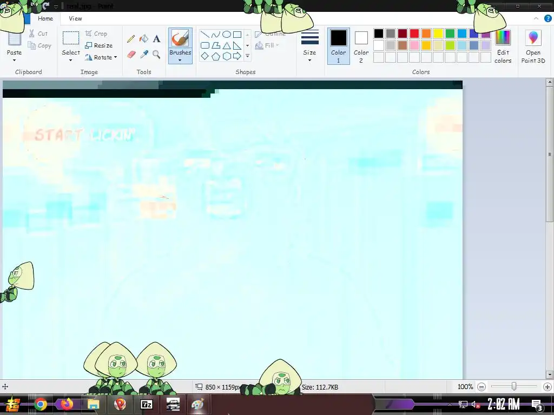Open the shape Fill dropdown
The image size is (554, 415).
tap(267, 45)
